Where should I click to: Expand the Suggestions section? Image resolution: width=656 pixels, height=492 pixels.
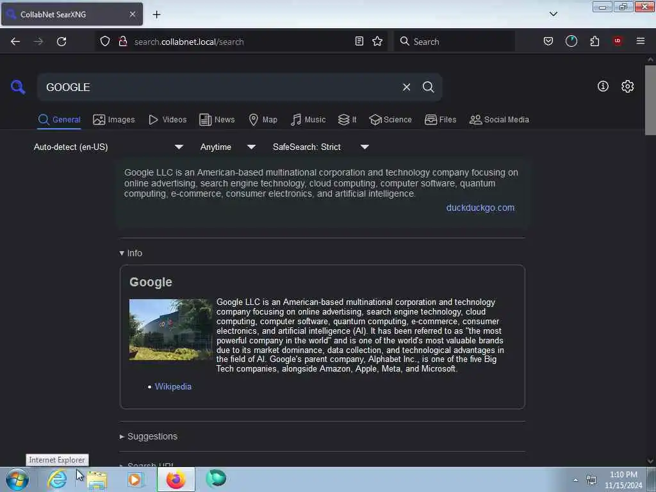(149, 436)
